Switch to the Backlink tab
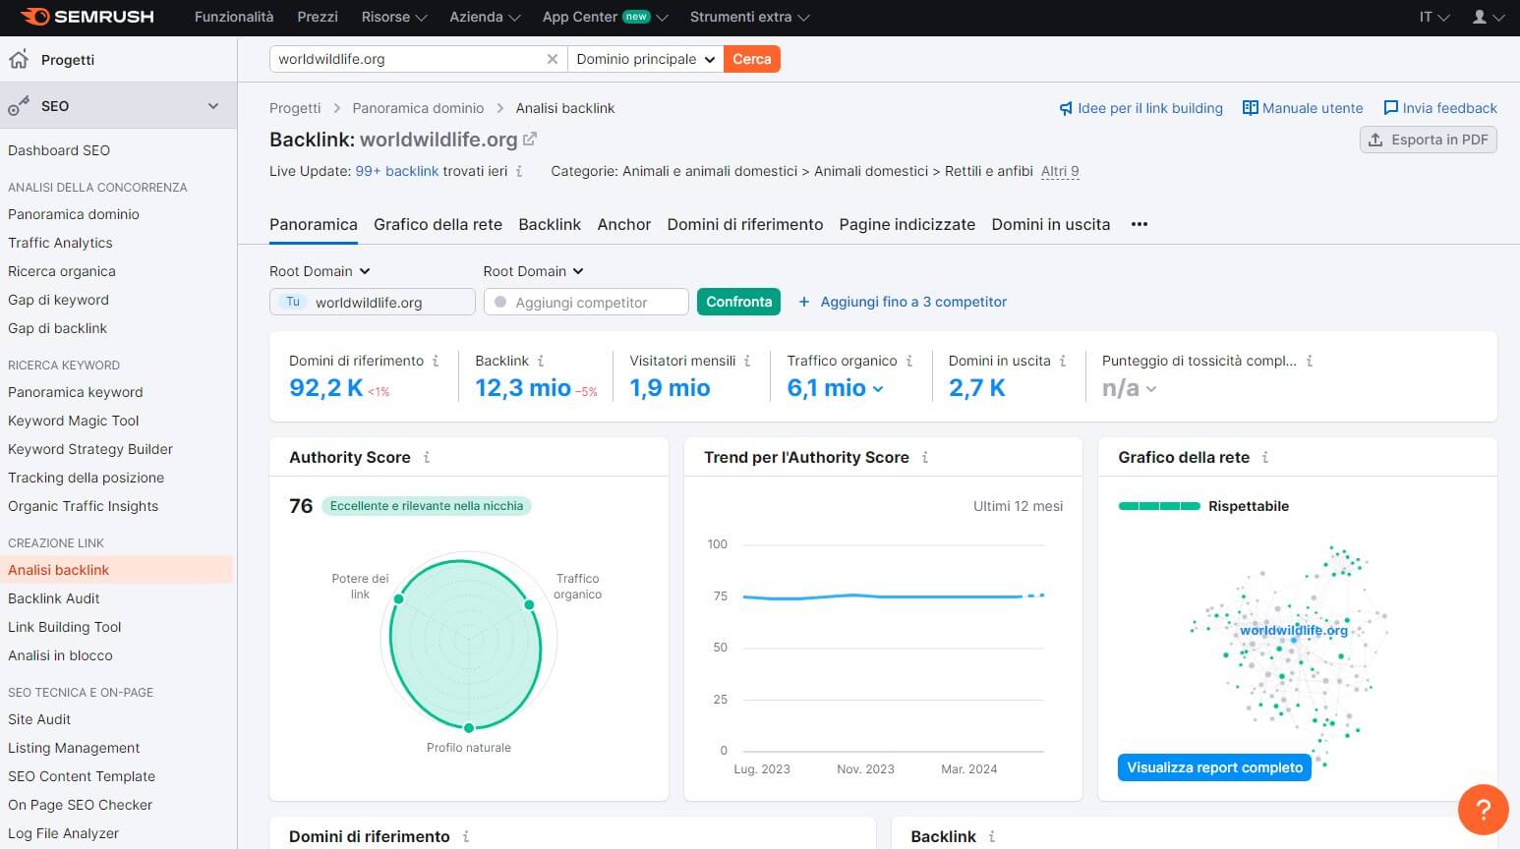The height and width of the screenshot is (849, 1520). (550, 224)
